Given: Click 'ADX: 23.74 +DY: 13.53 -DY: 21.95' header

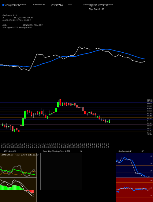Looking at the screenshot, I should click(20, 155).
